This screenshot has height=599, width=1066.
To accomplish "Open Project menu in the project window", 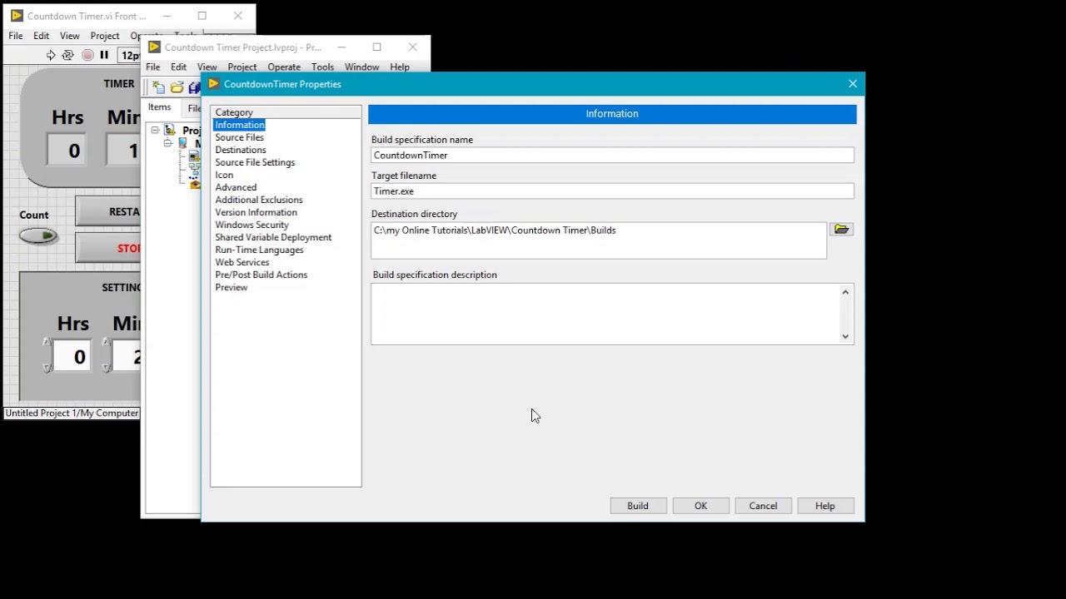I will (242, 67).
